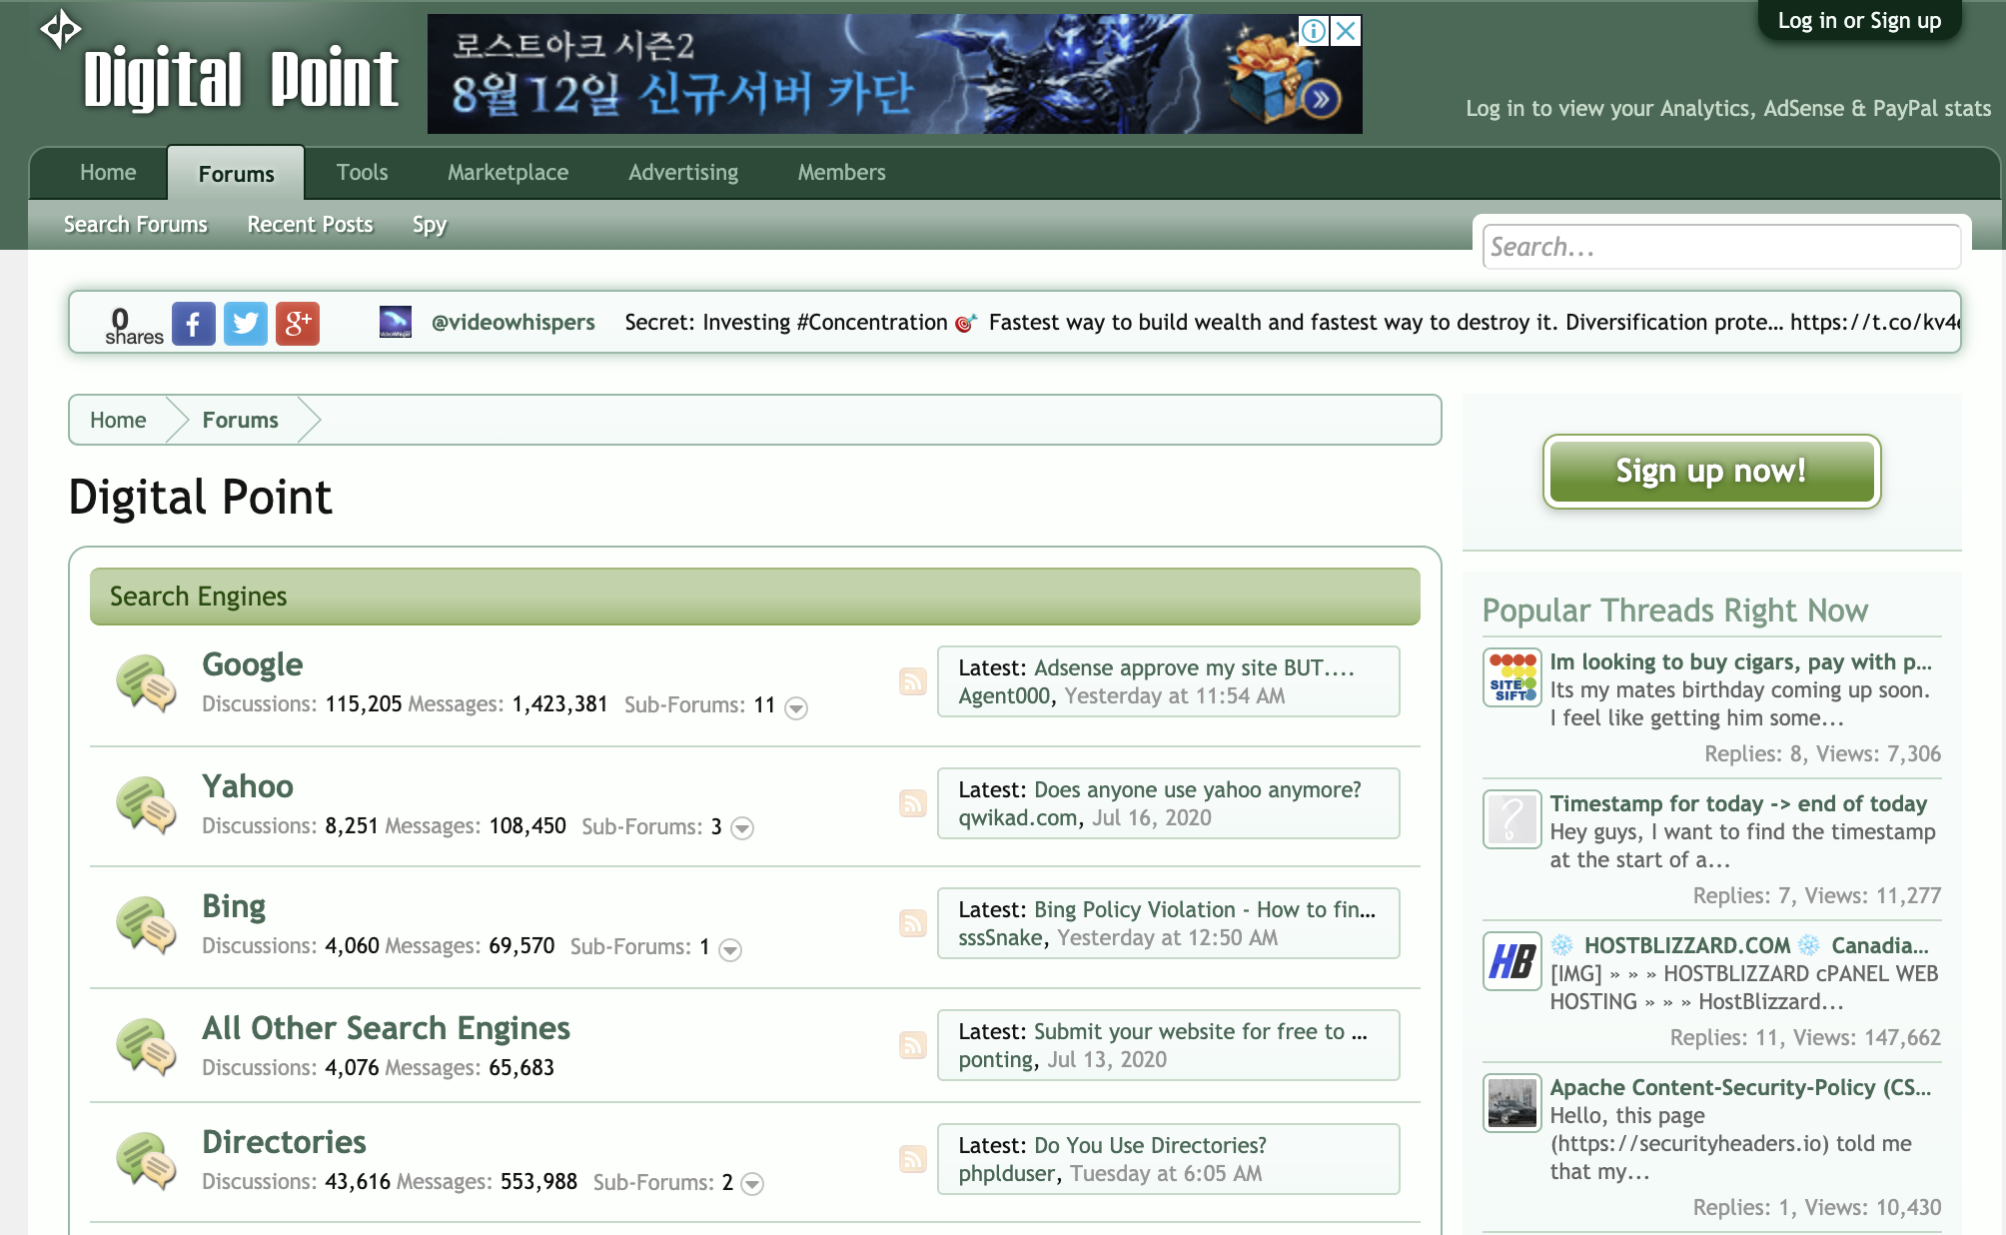Click Log in or Sign up

click(x=1858, y=21)
